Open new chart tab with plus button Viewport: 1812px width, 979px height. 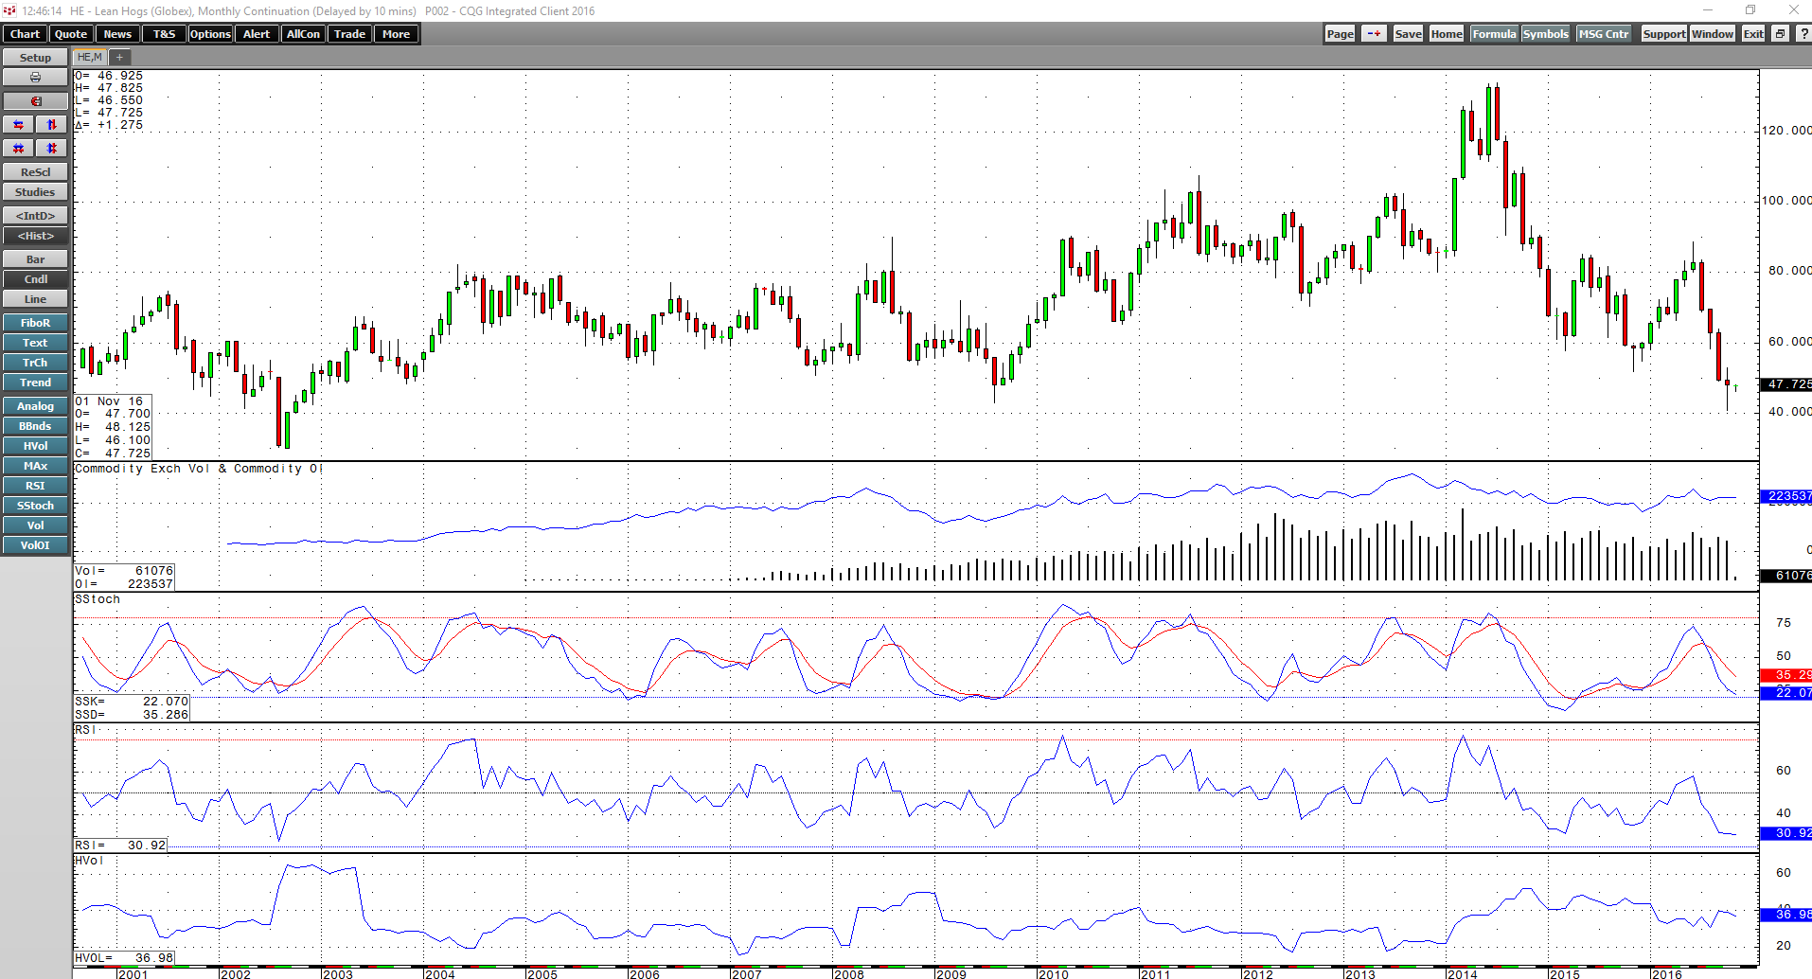point(119,57)
